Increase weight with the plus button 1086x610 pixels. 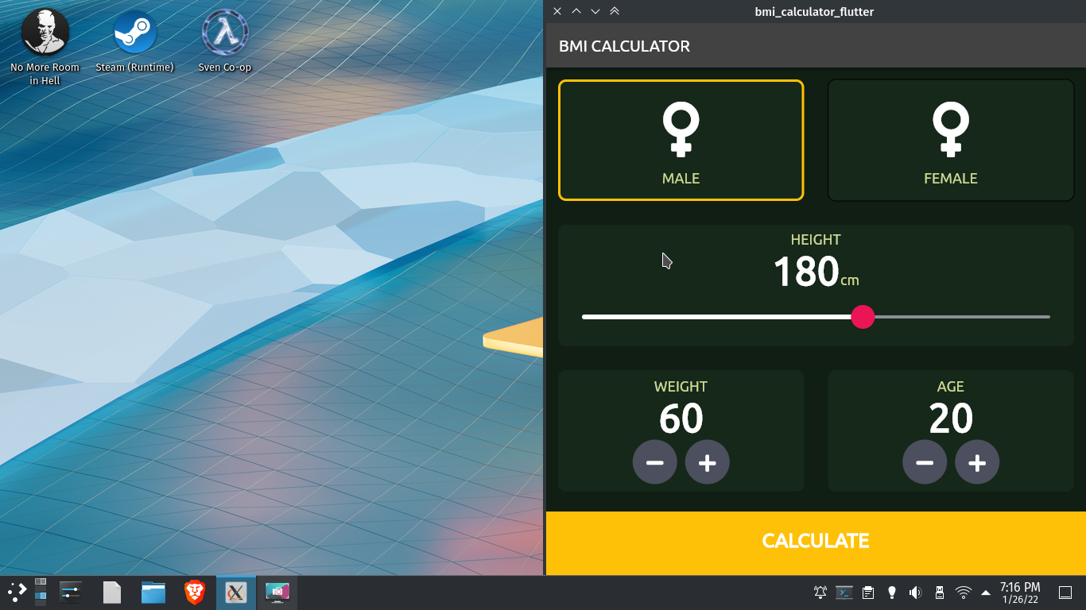point(707,461)
